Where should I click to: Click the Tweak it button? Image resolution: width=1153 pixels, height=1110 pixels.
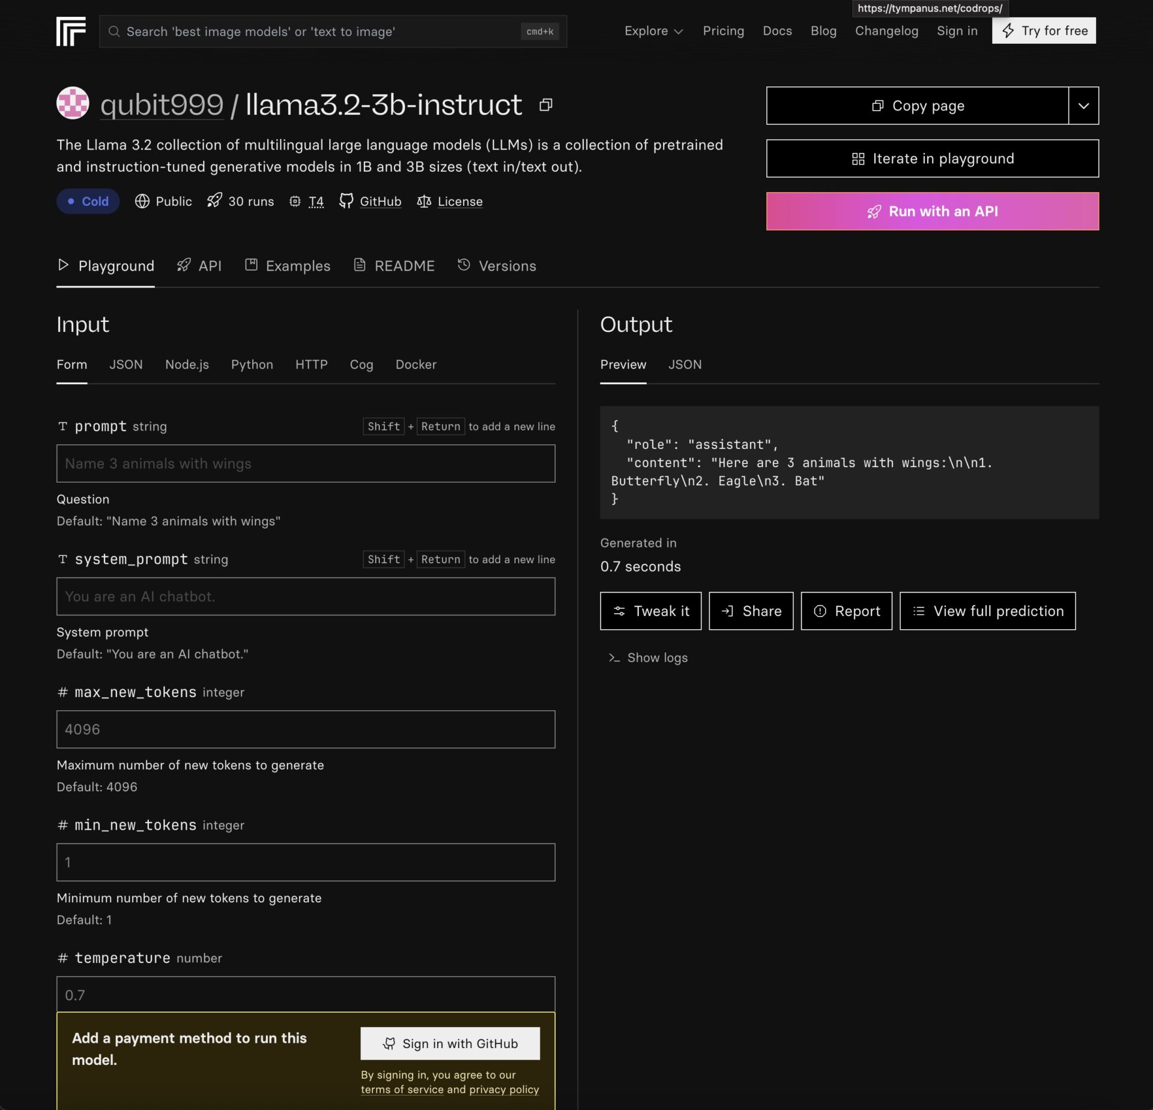651,611
